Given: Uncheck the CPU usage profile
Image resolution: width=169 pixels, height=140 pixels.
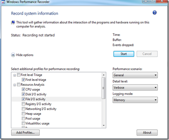Looking at the screenshot, I should (x=23, y=89).
